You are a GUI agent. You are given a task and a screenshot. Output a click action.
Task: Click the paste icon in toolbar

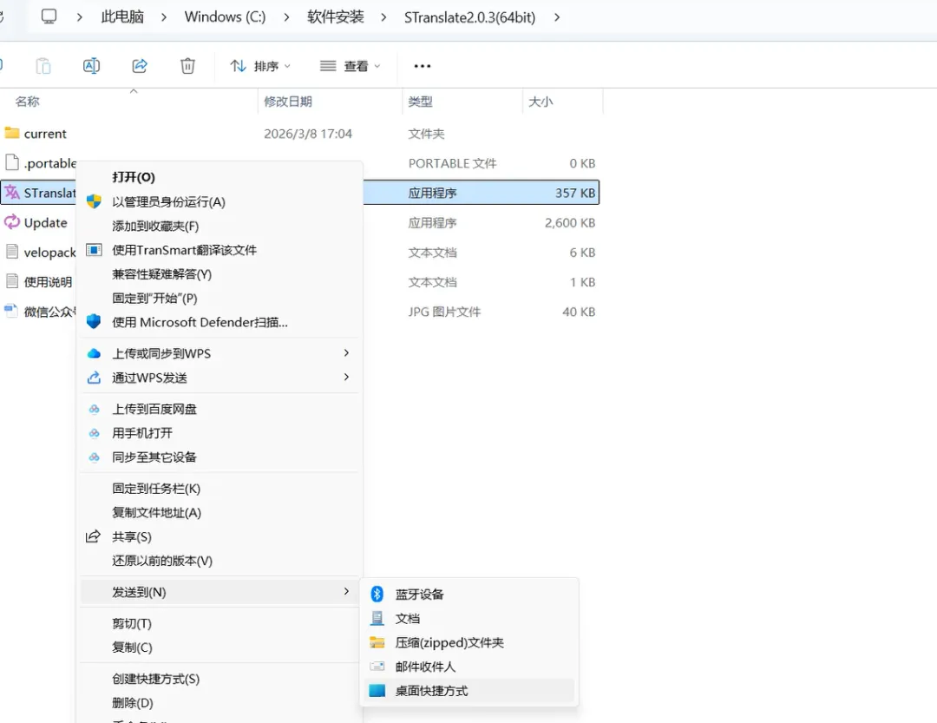(x=43, y=66)
